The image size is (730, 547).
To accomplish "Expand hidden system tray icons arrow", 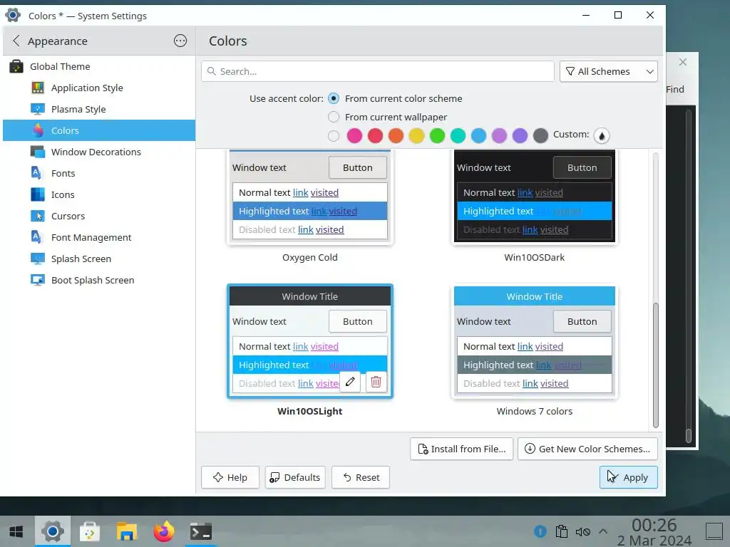I will tap(603, 531).
